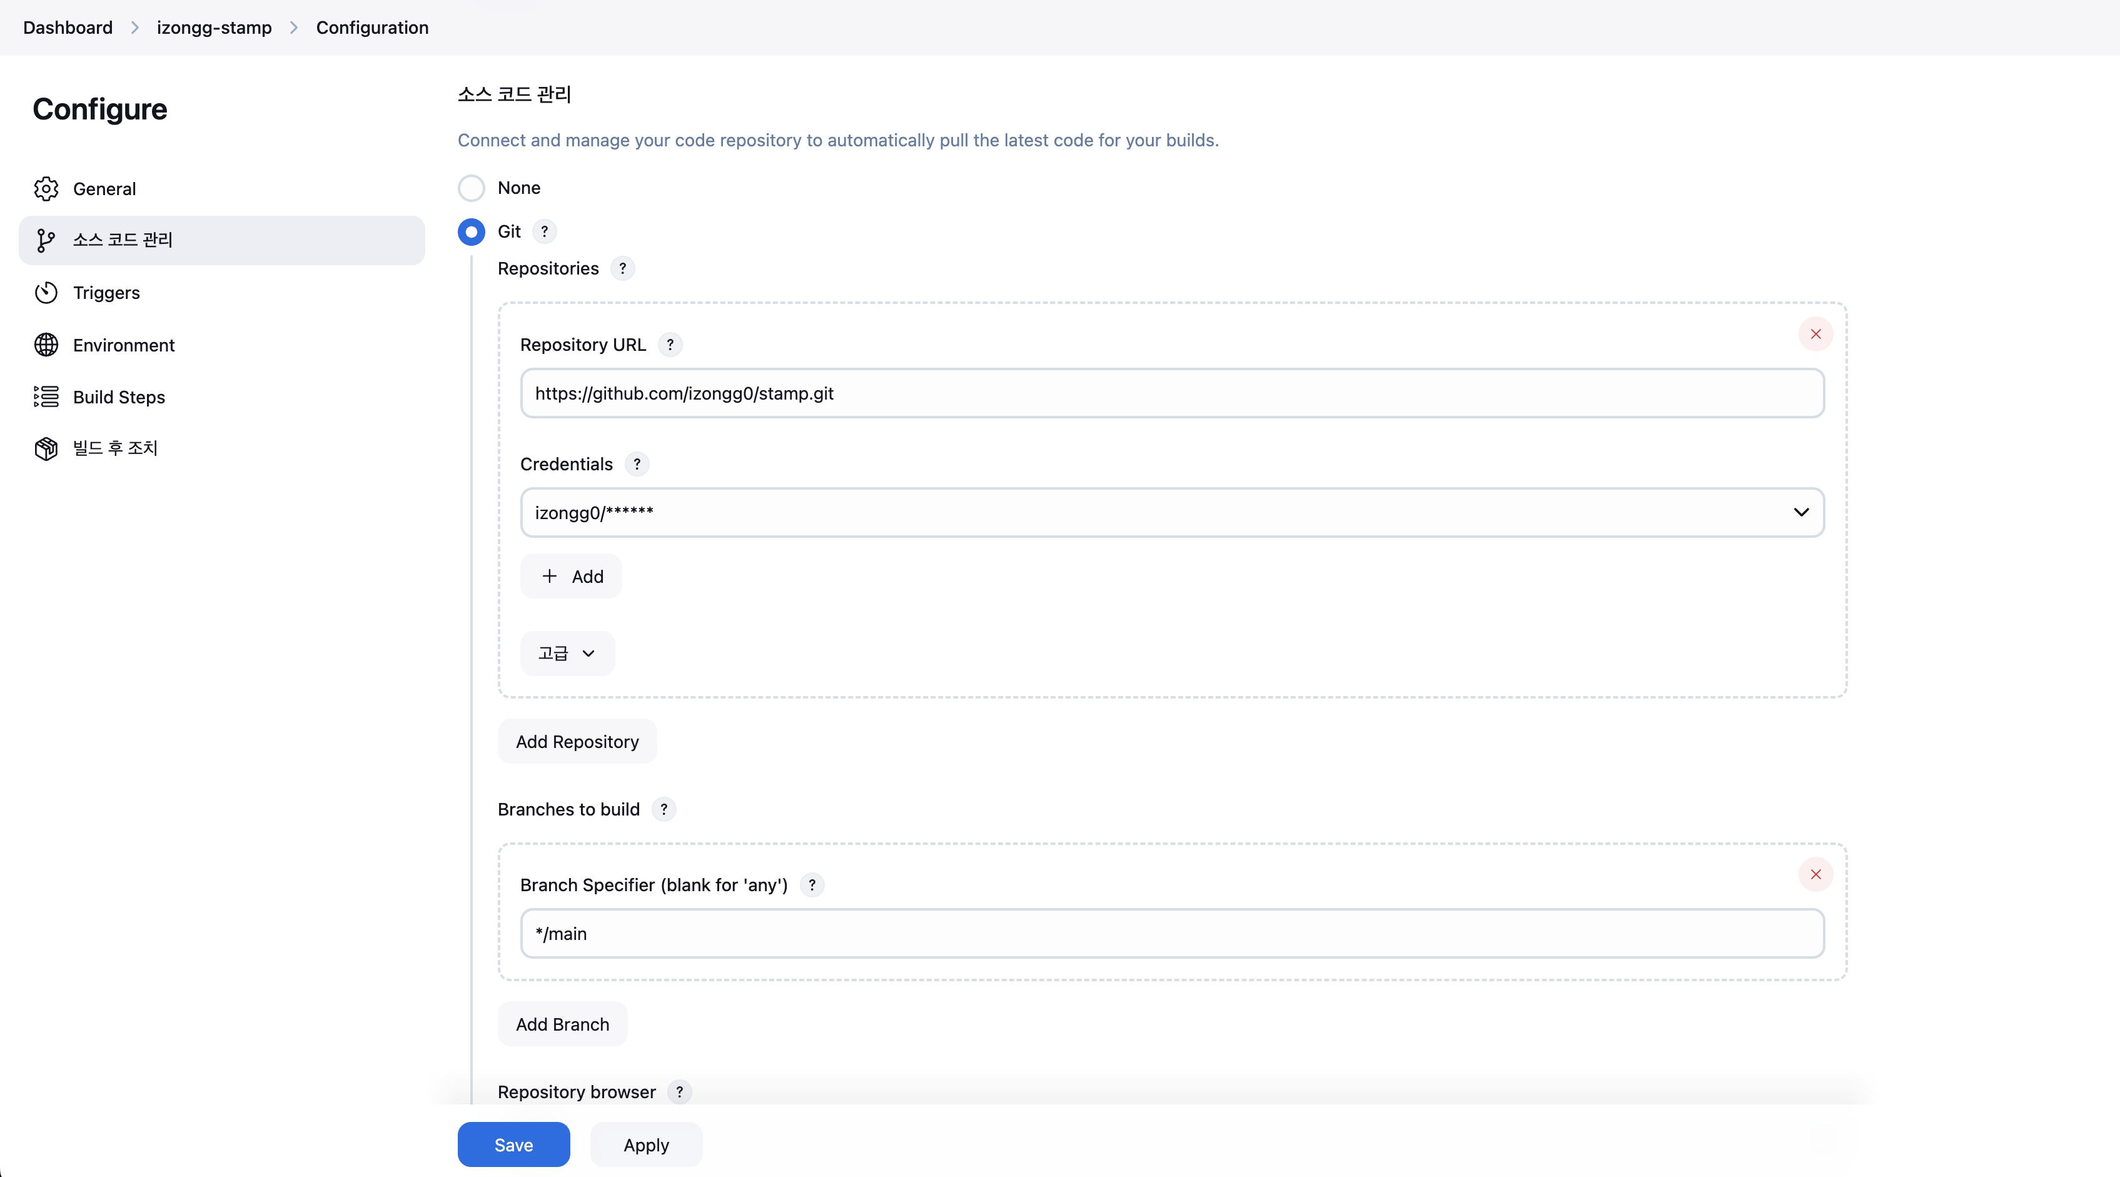This screenshot has height=1177, width=2120.
Task: Navigate to Dashboard breadcrumb
Action: (68, 27)
